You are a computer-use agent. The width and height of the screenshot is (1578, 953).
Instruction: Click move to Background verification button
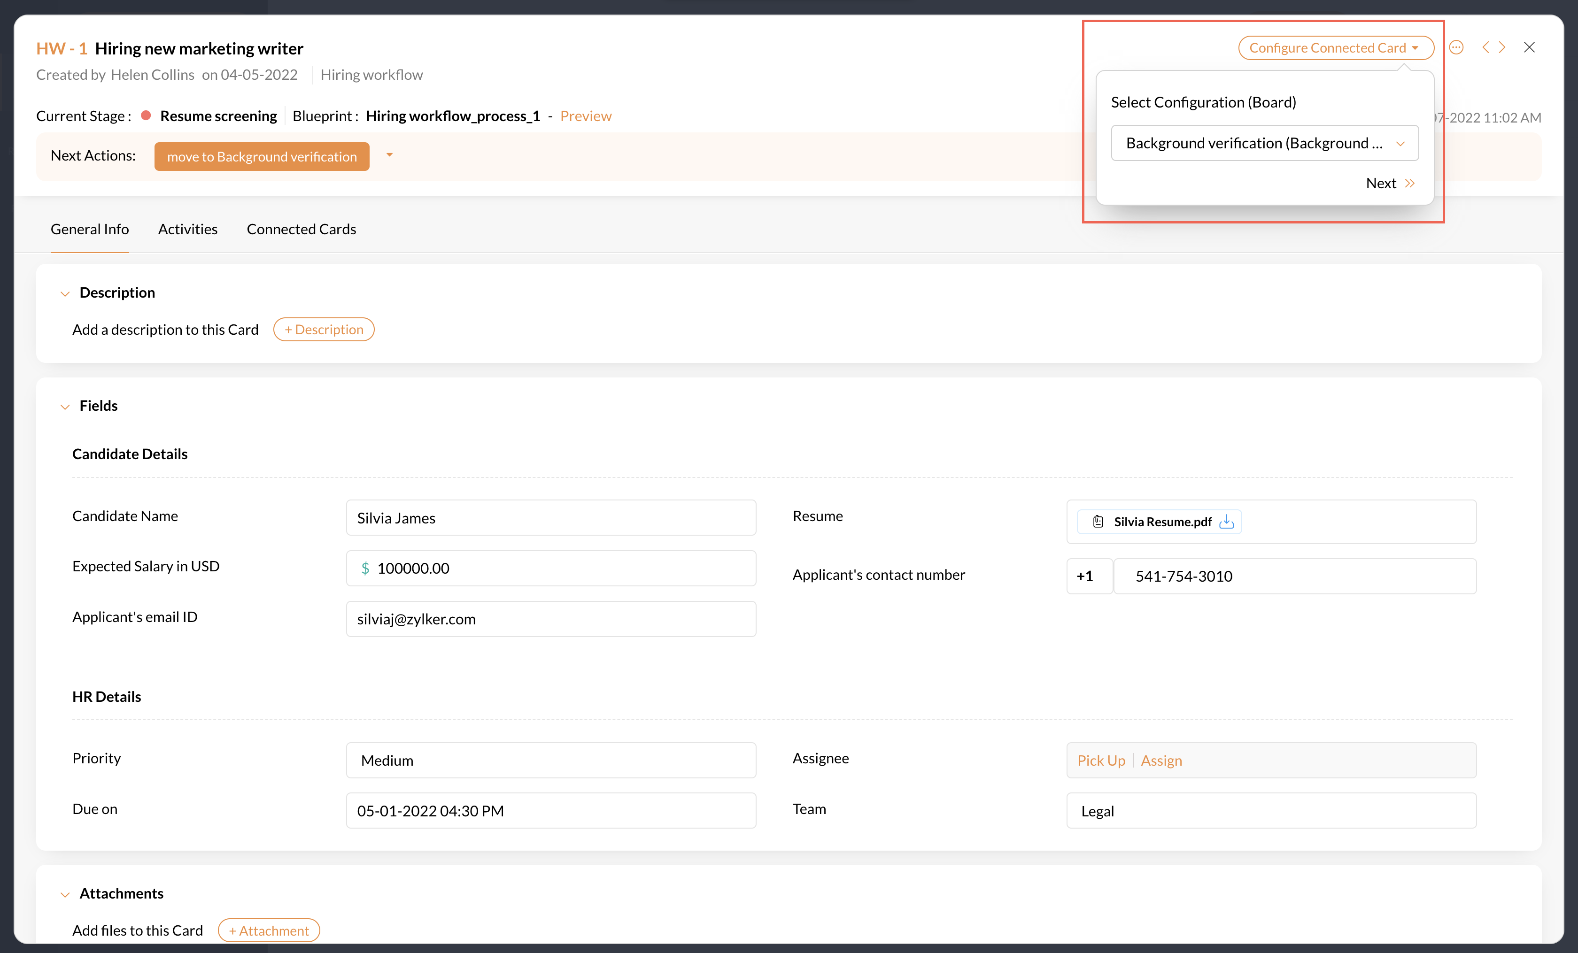261,157
